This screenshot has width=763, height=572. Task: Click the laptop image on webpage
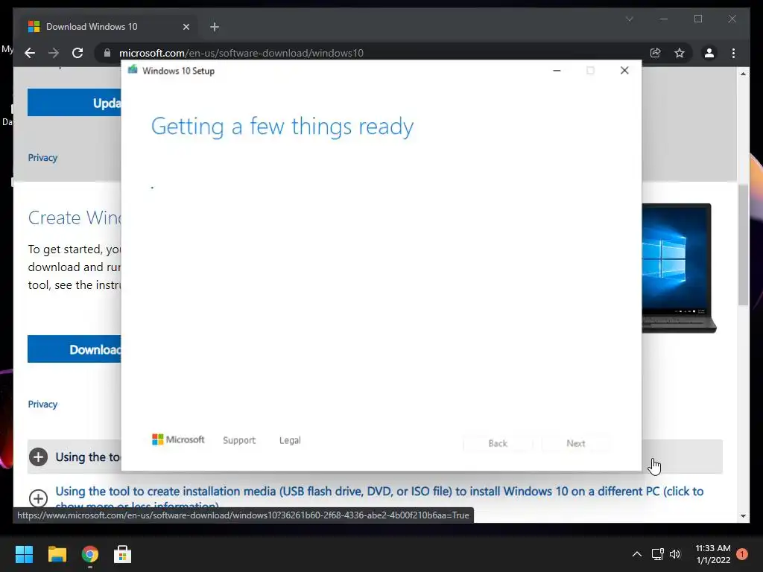click(x=679, y=268)
